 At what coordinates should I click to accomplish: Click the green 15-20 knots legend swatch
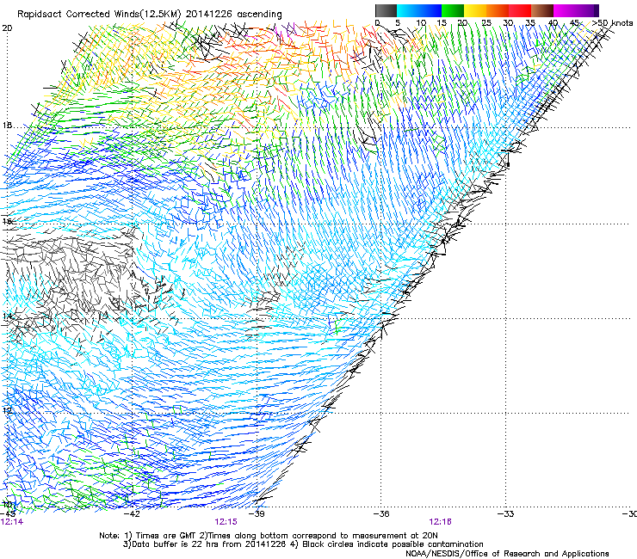tap(453, 10)
